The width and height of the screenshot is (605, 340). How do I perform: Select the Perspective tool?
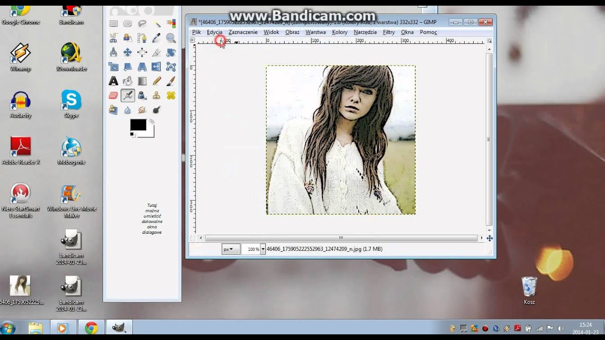(x=142, y=67)
